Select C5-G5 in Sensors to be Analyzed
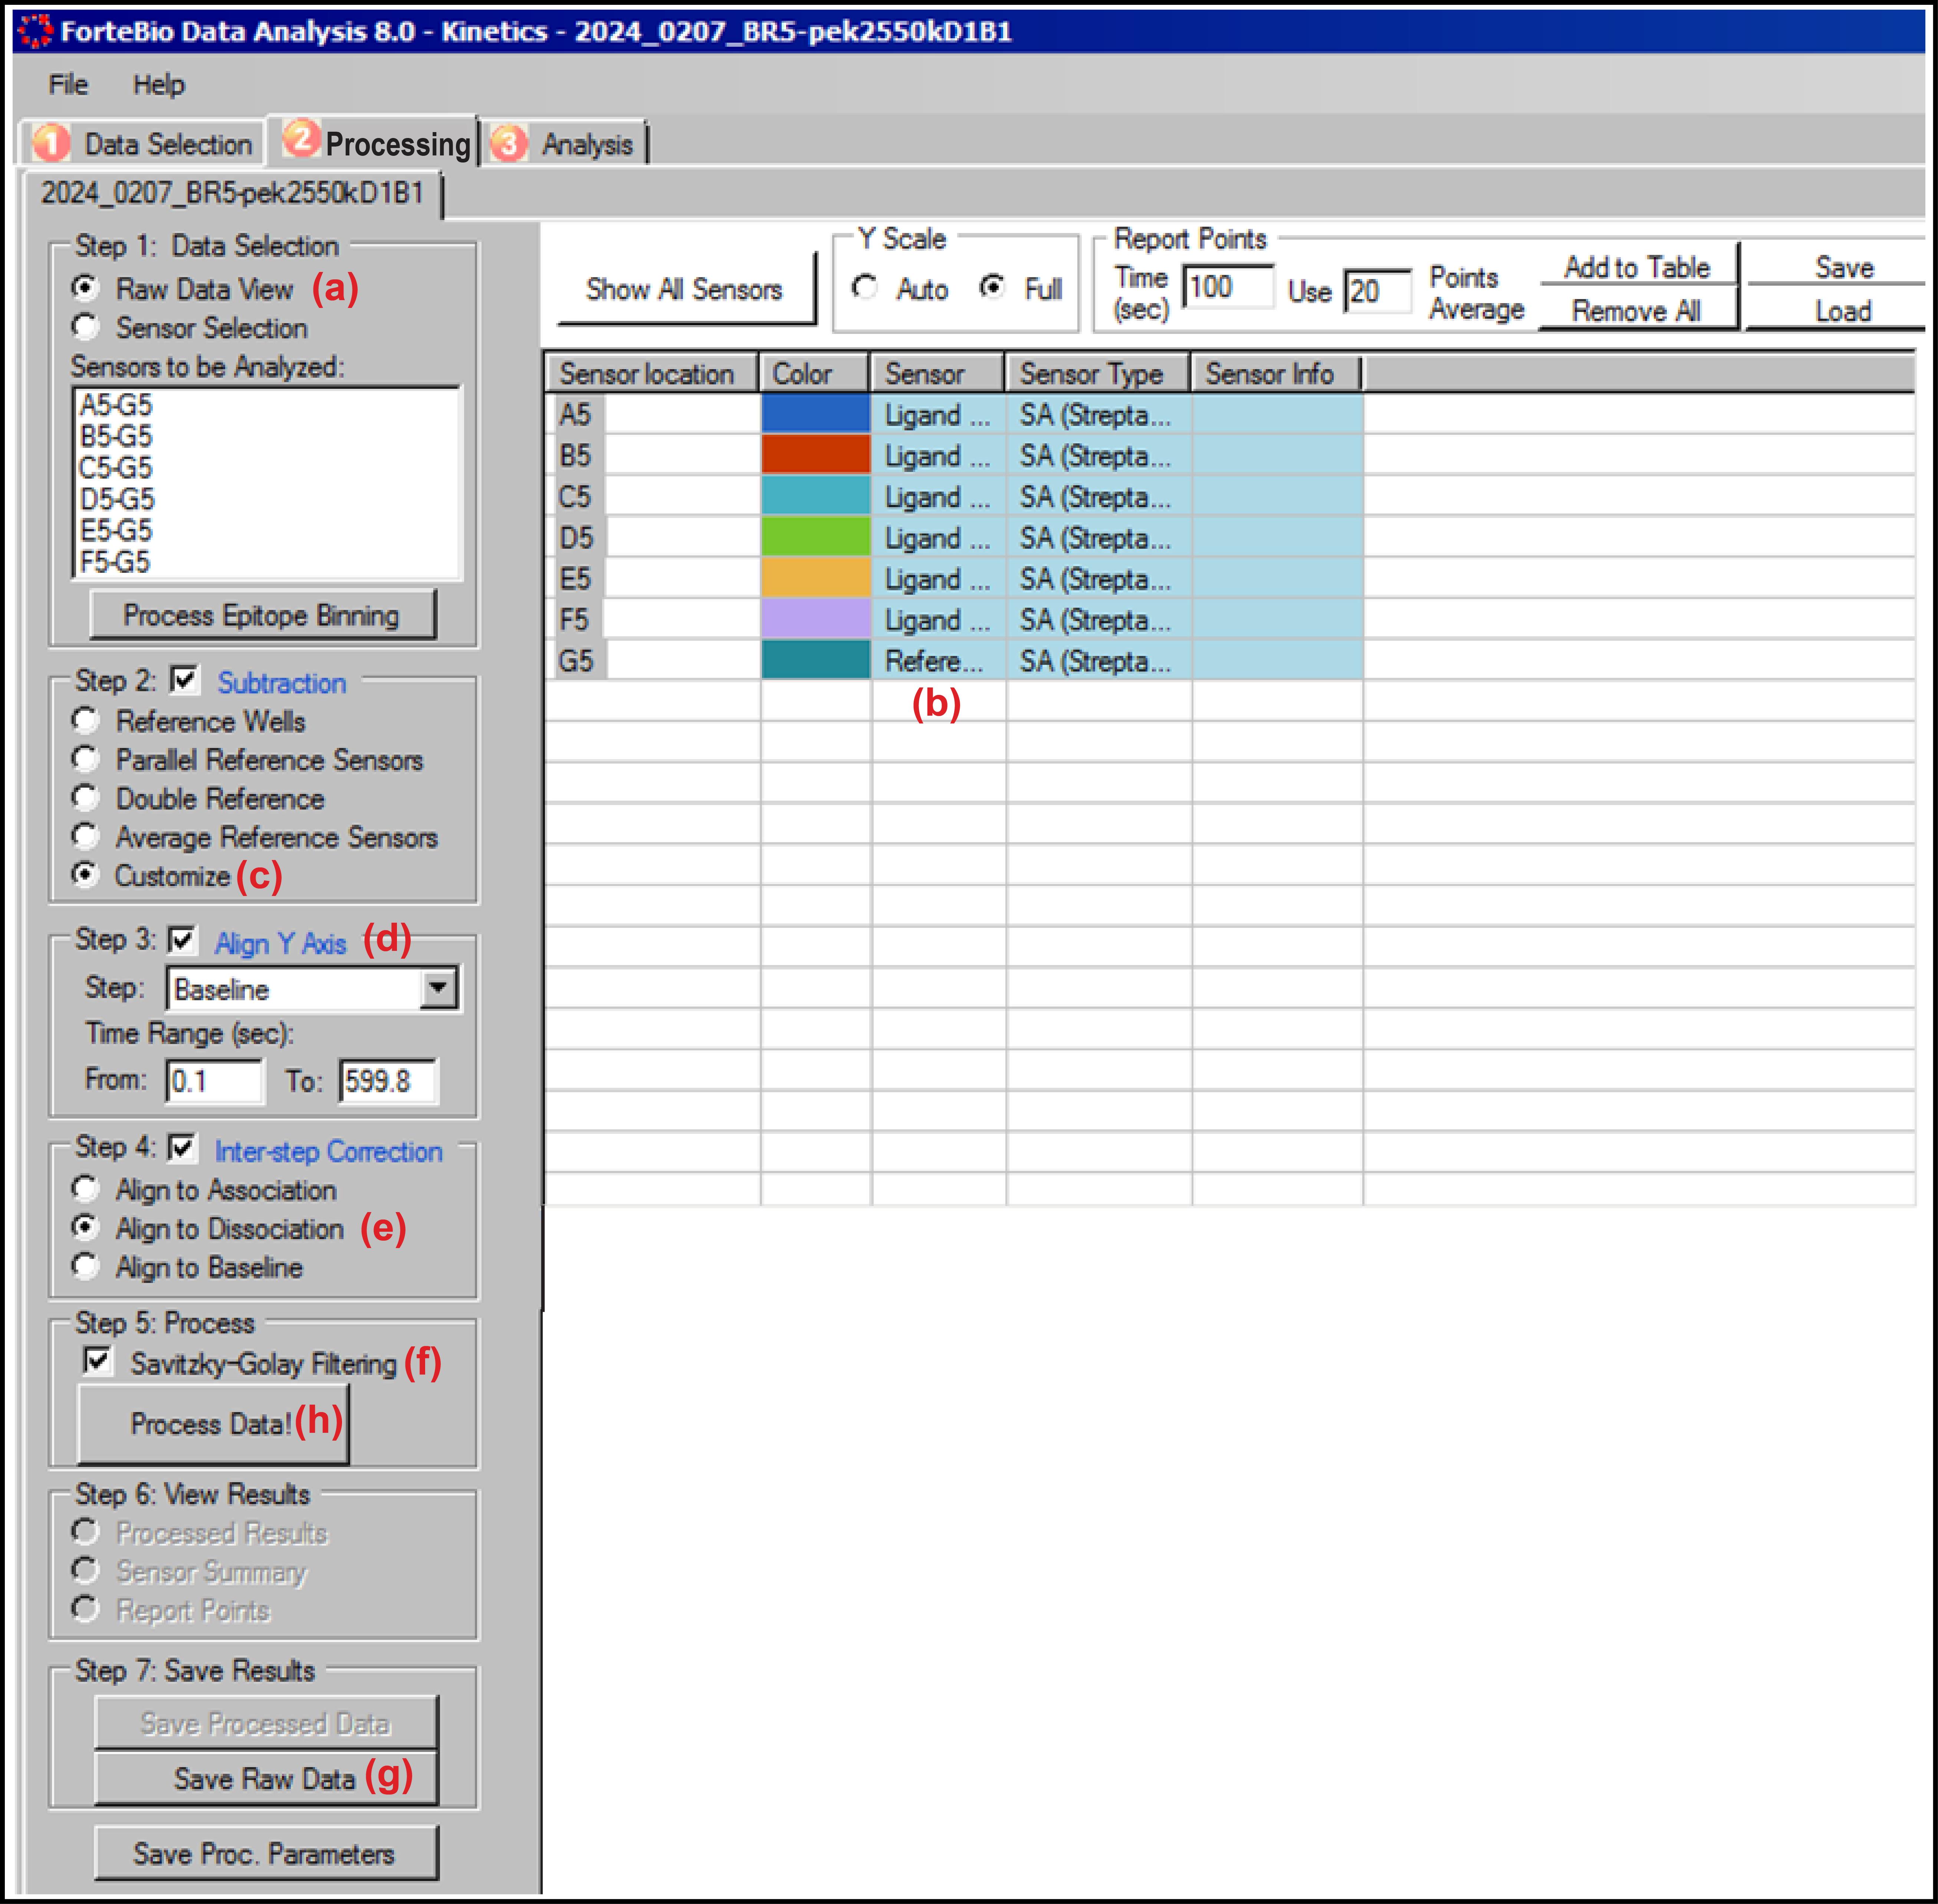The height and width of the screenshot is (1904, 1938). pos(116,468)
